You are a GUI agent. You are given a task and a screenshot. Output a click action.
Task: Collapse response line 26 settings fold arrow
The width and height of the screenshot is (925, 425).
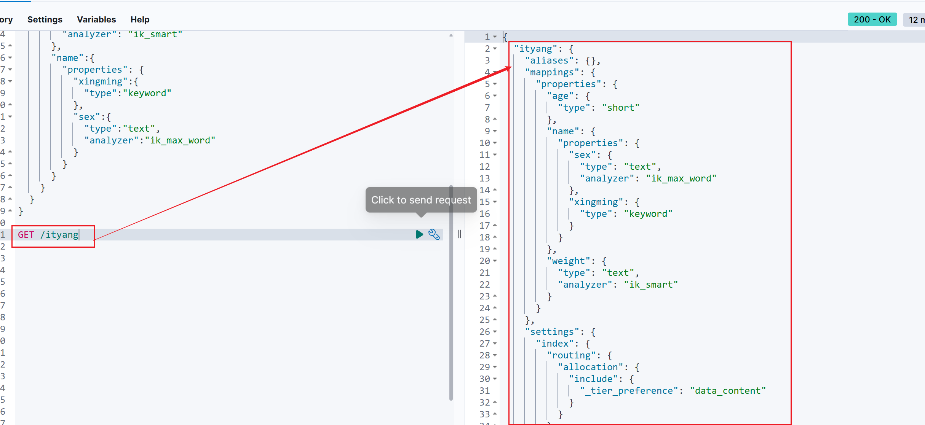[495, 332]
